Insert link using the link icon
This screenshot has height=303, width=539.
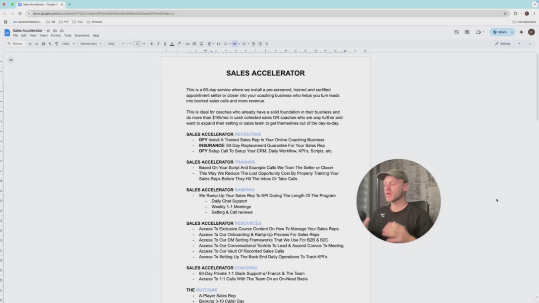point(188,44)
